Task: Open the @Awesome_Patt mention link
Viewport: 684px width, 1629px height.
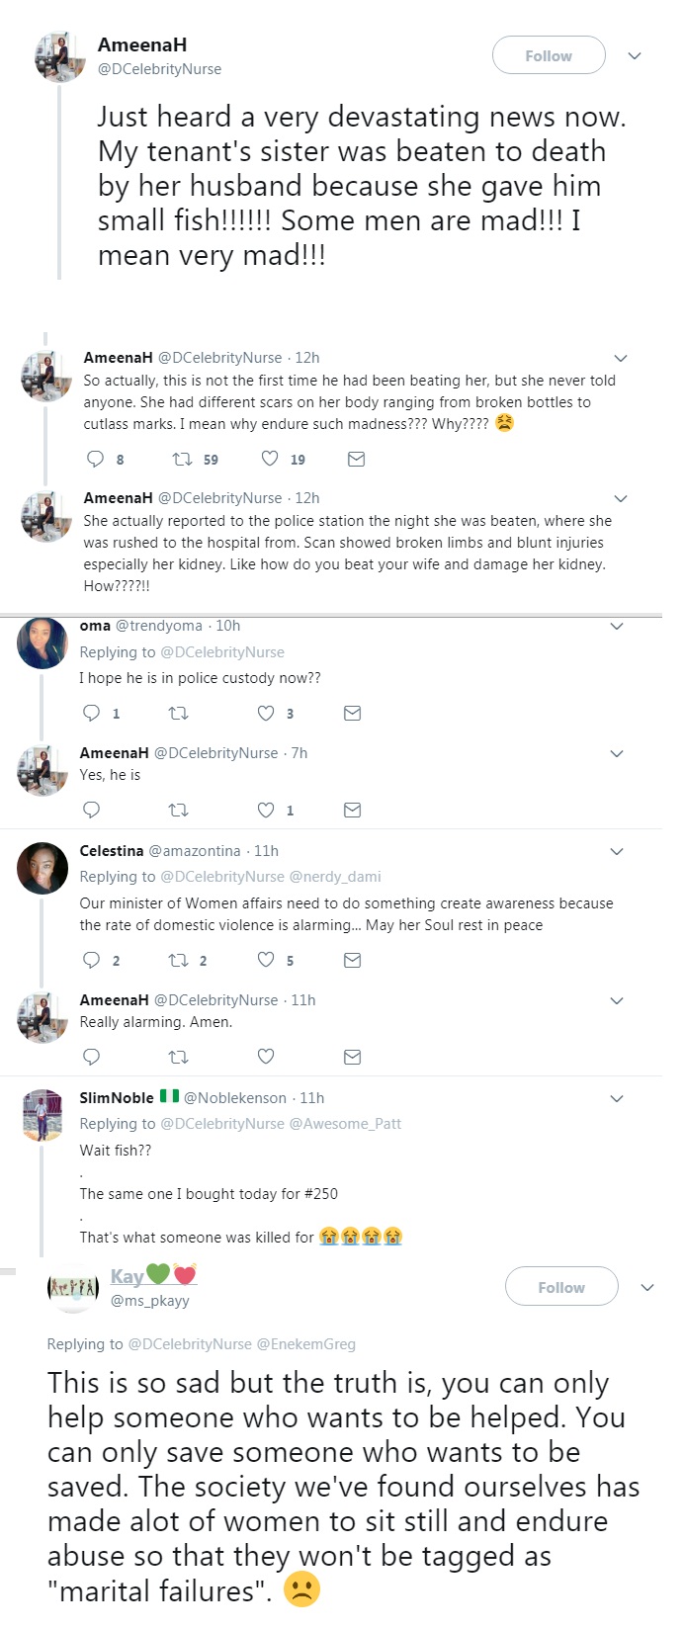Action: (x=344, y=1124)
